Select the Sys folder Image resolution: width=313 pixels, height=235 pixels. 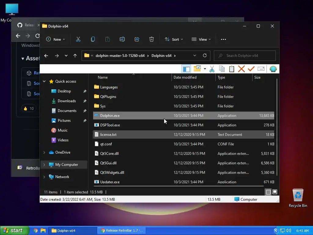click(x=183, y=106)
